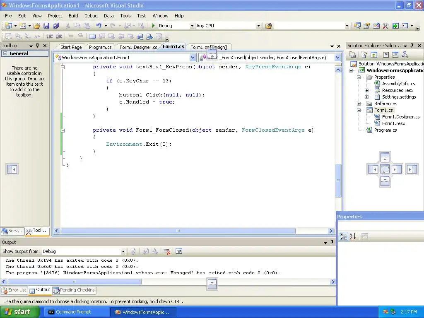Select Settings.settings in Solution Explorer
The height and width of the screenshot is (318, 424).
point(399,97)
